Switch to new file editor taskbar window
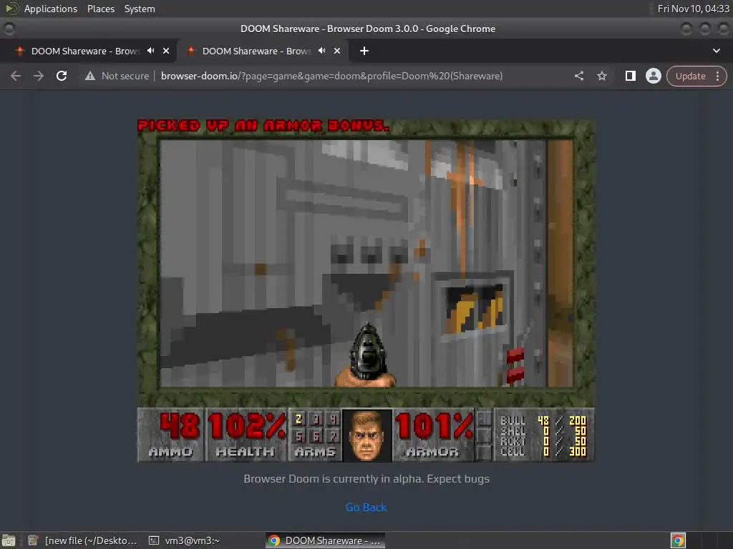Screen dimensions: 733x549 (x=83, y=540)
